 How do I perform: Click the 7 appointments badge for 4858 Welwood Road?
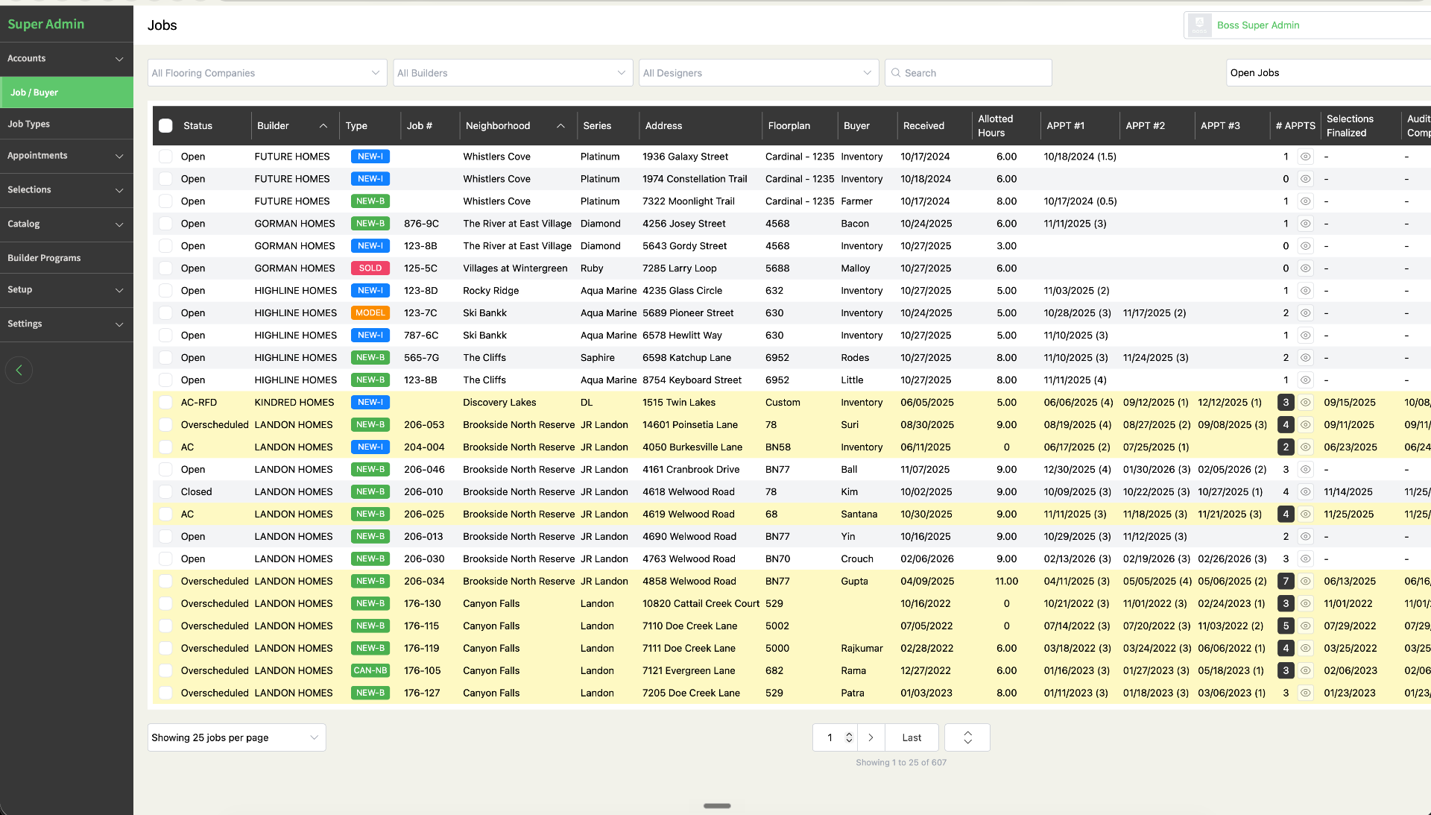(1286, 582)
